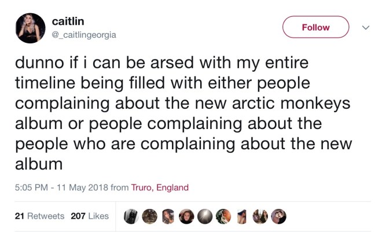Select the green-toned sixth liker avatar
Screen dimensions: 382x232
223,216
